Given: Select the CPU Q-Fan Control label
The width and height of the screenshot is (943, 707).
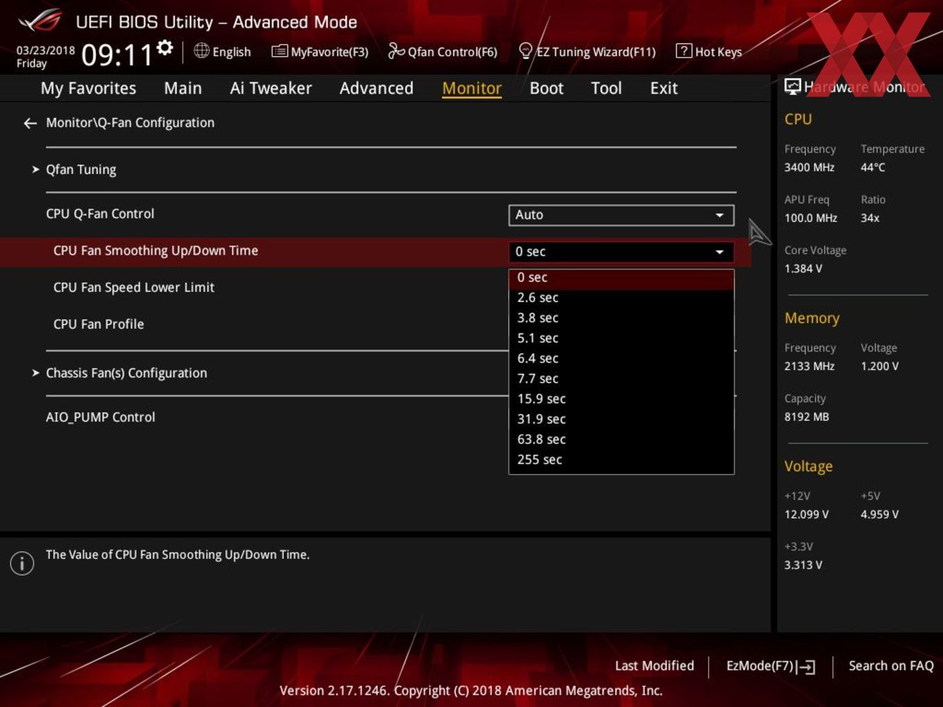Looking at the screenshot, I should [x=100, y=214].
